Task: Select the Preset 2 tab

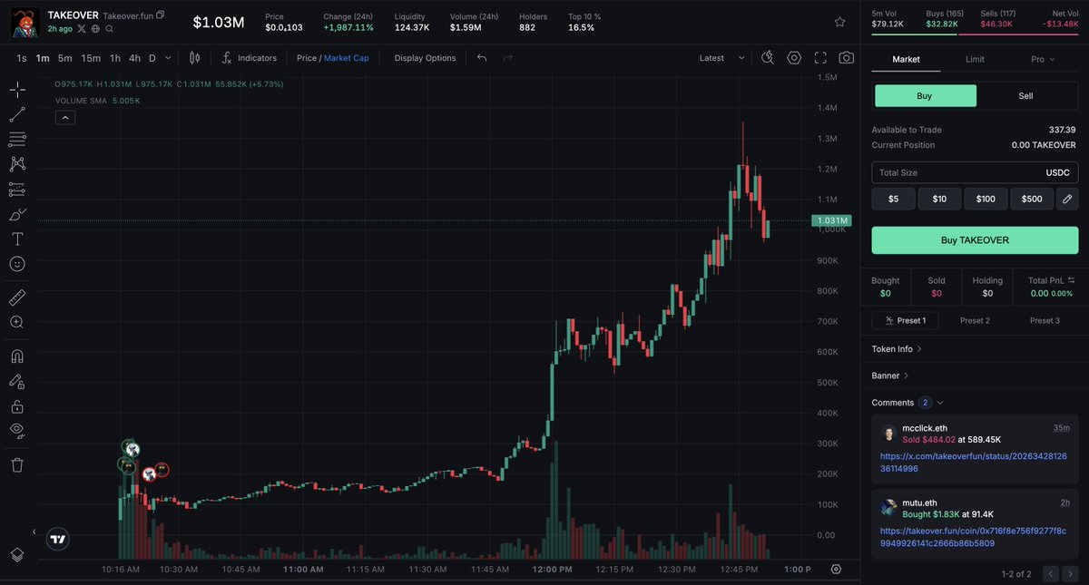Action: (975, 320)
